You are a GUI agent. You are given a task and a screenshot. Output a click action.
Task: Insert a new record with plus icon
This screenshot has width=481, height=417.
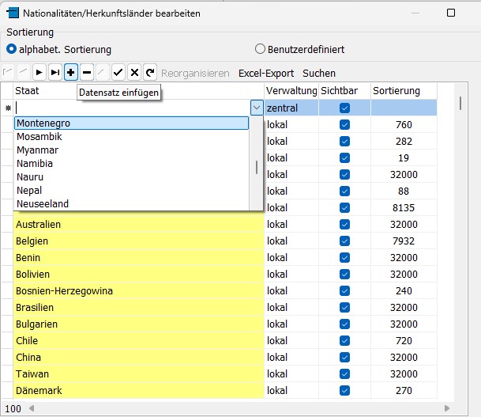(71, 73)
